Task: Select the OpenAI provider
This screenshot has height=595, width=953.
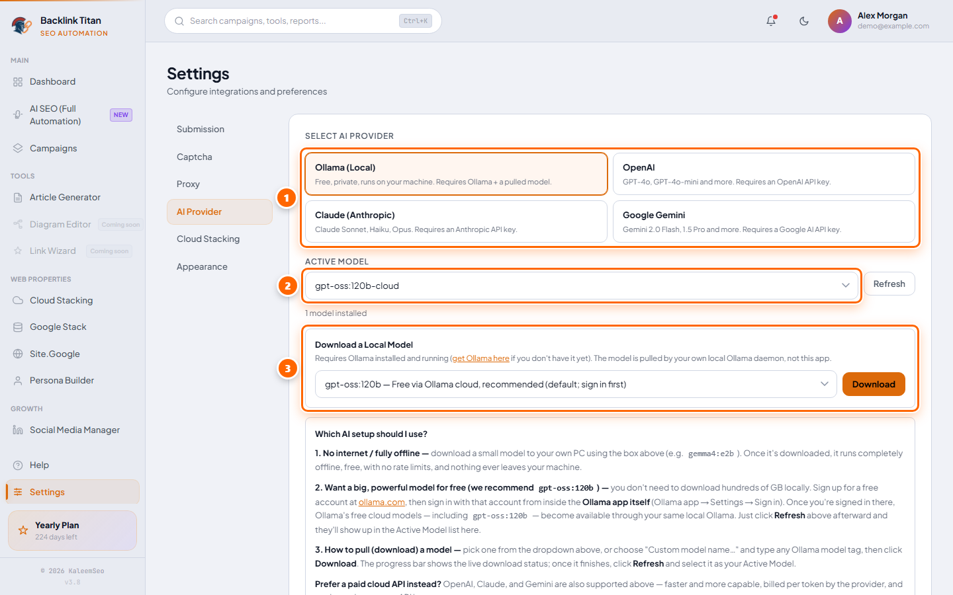Action: pyautogui.click(x=764, y=174)
